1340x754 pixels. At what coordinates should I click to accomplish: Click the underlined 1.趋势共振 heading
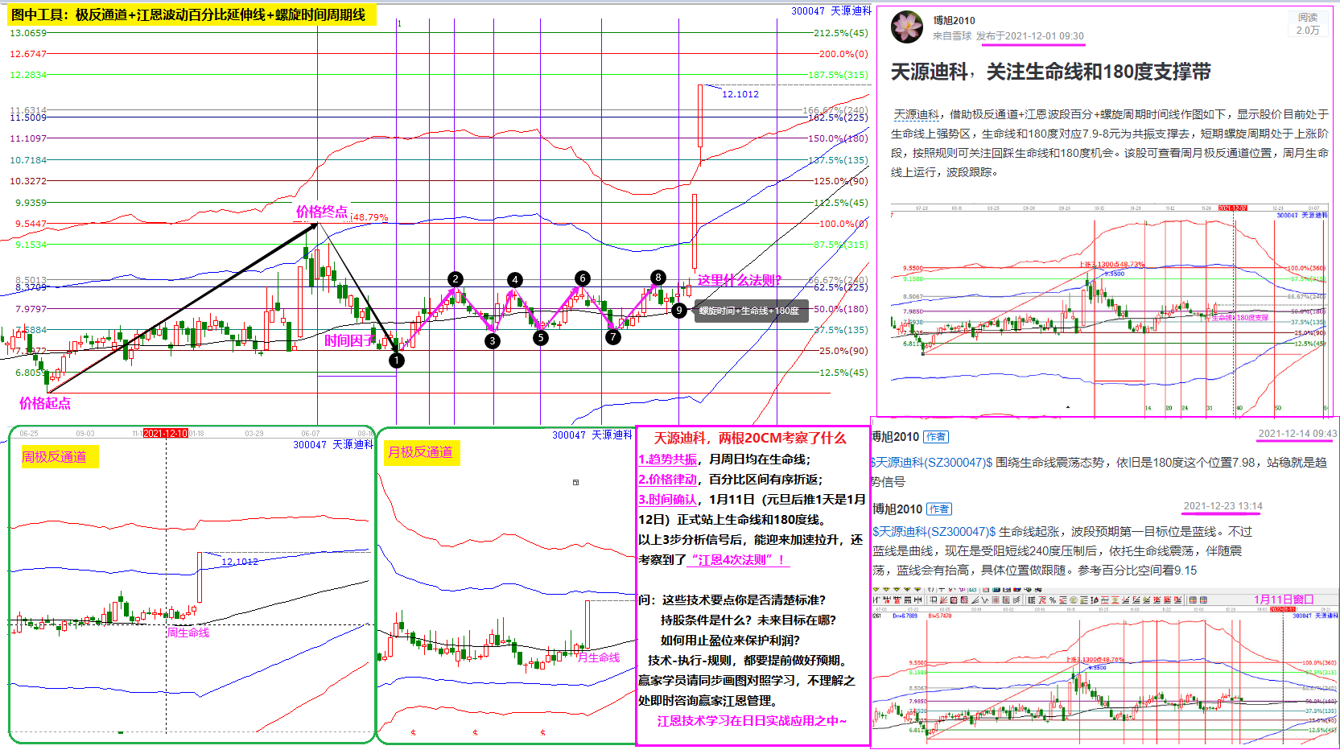pyautogui.click(x=667, y=459)
